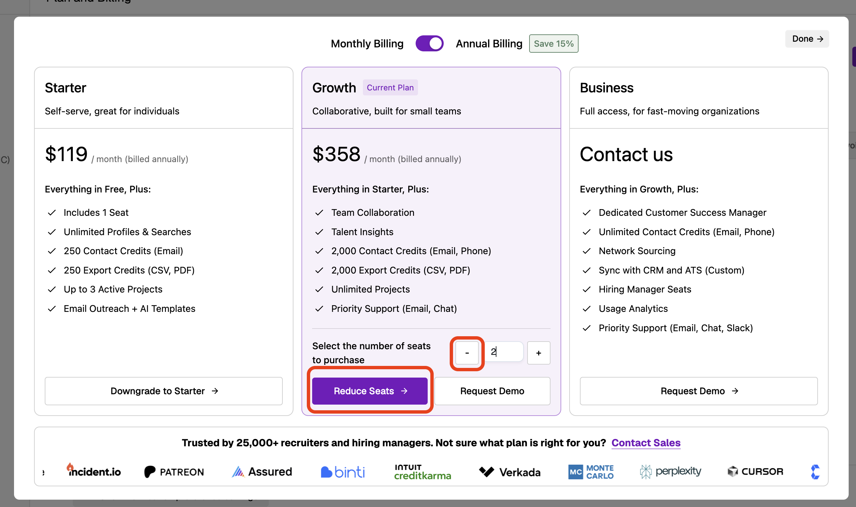
Task: Click the Current Plan badge
Action: click(x=390, y=87)
